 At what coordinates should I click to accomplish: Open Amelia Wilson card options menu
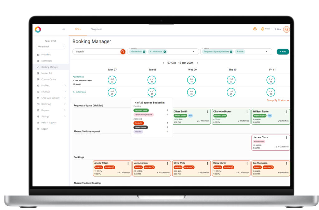(x=128, y=163)
